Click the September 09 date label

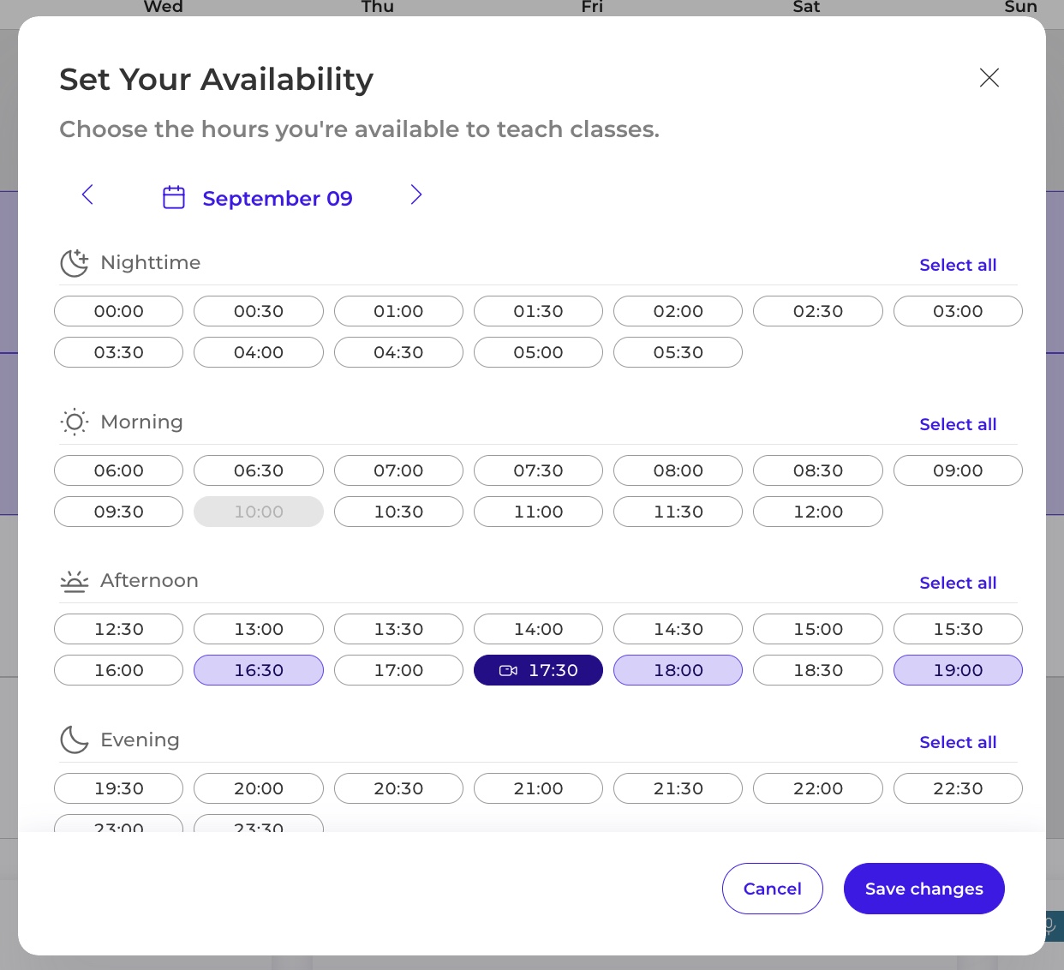coord(278,199)
